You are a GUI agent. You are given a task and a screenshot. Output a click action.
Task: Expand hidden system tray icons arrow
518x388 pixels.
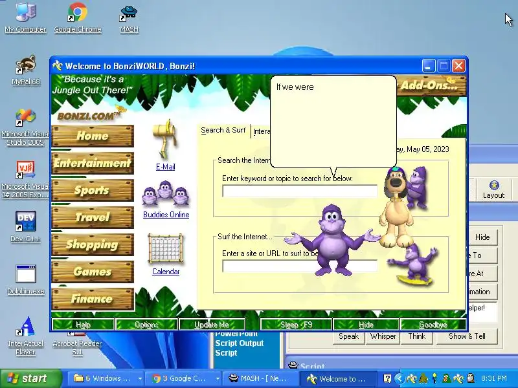pos(399,378)
